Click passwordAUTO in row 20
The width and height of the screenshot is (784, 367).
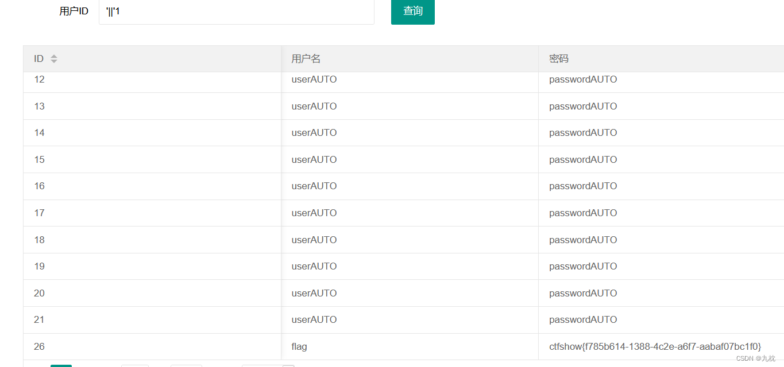[x=583, y=293]
